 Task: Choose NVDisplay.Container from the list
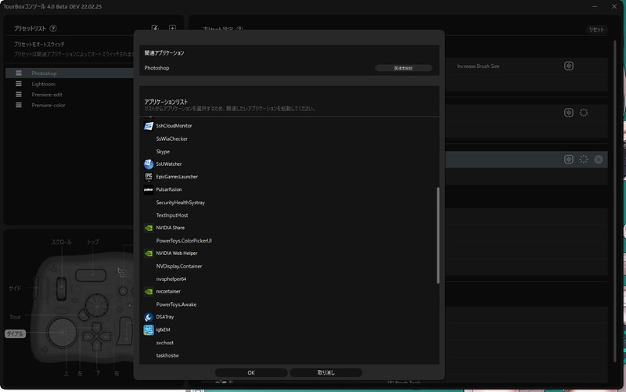[179, 266]
